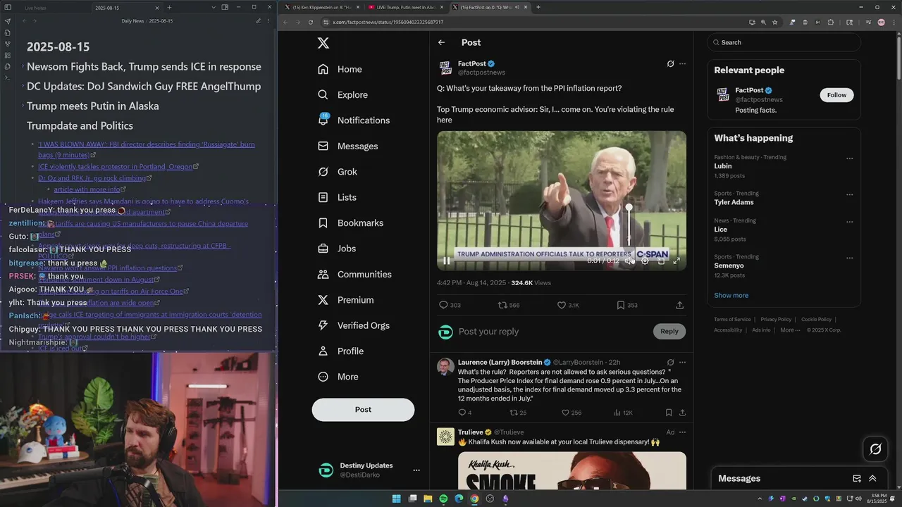This screenshot has width=902, height=507.
Task: Open Grok from the sidebar
Action: coord(338,172)
